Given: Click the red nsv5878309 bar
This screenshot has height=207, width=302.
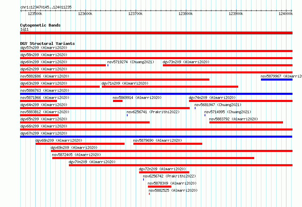Looking at the screenshot, I should coord(160,187).
